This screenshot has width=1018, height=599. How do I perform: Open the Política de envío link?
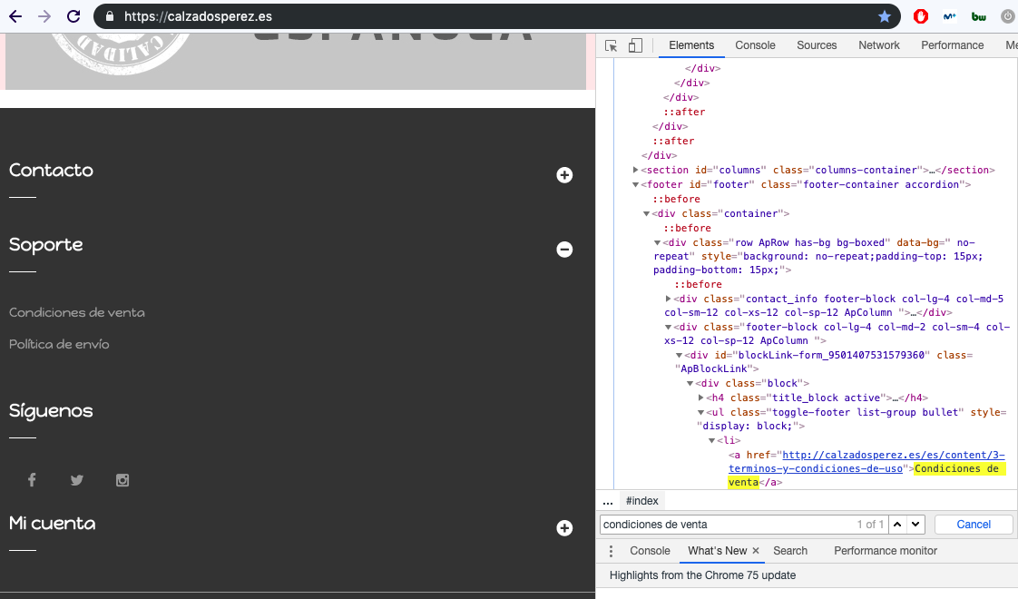coord(59,344)
